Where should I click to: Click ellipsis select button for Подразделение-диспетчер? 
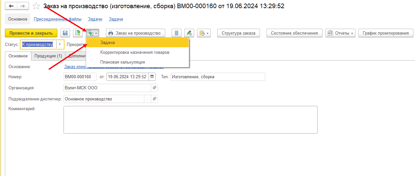coord(148,99)
